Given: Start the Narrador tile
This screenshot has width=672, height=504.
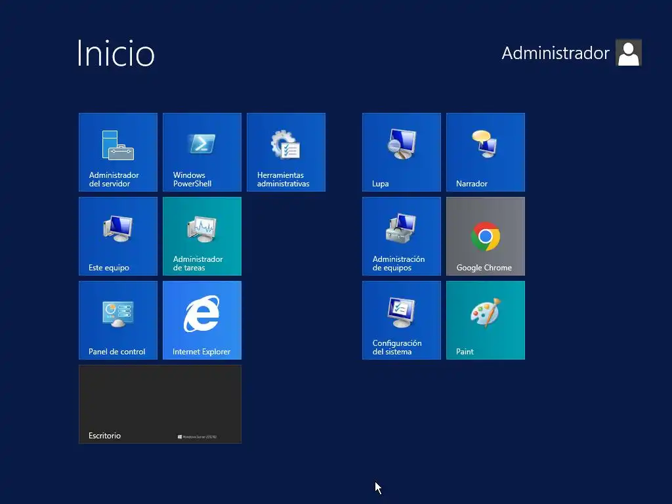Looking at the screenshot, I should point(485,152).
